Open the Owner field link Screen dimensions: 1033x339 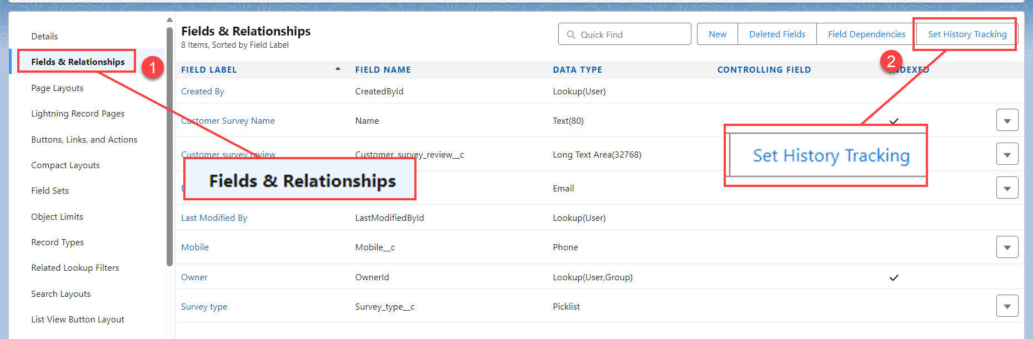pos(194,277)
